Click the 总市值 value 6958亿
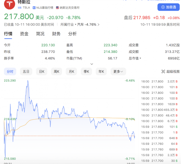The width and height of the screenshot is (181, 164). point(174,58)
